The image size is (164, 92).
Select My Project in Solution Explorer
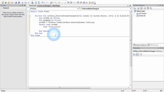142,13
